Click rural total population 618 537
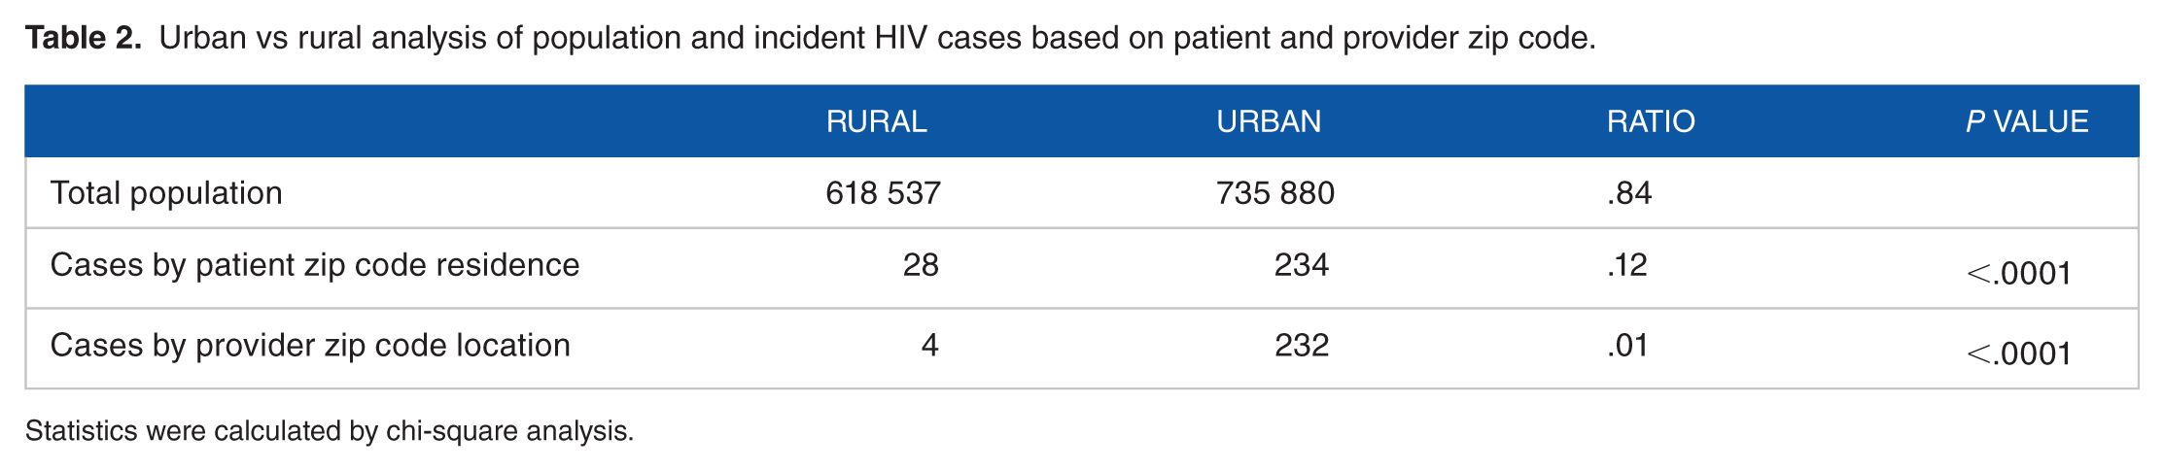 click(x=883, y=193)
